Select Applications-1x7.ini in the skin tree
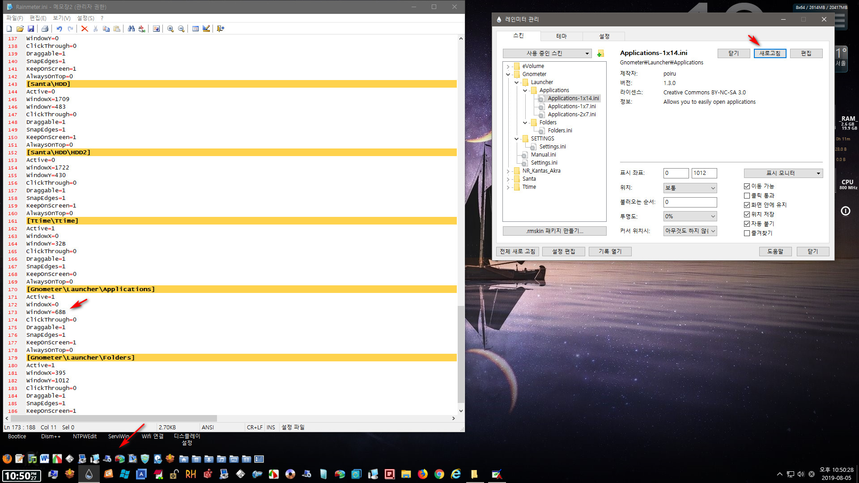 (572, 106)
